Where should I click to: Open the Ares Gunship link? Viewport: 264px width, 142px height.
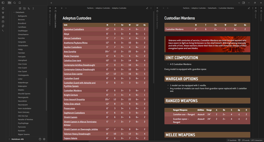click(70, 52)
